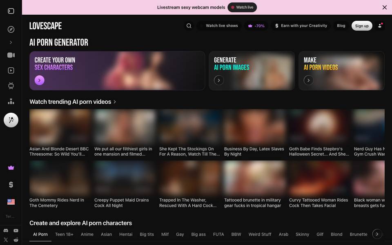The image size is (392, 245).
Task: Open the search magnifier icon
Action: click(x=189, y=26)
